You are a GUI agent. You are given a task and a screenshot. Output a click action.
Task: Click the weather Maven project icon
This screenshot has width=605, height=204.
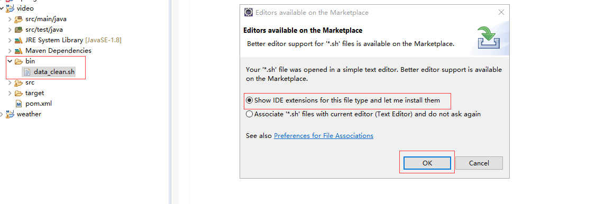click(10, 114)
